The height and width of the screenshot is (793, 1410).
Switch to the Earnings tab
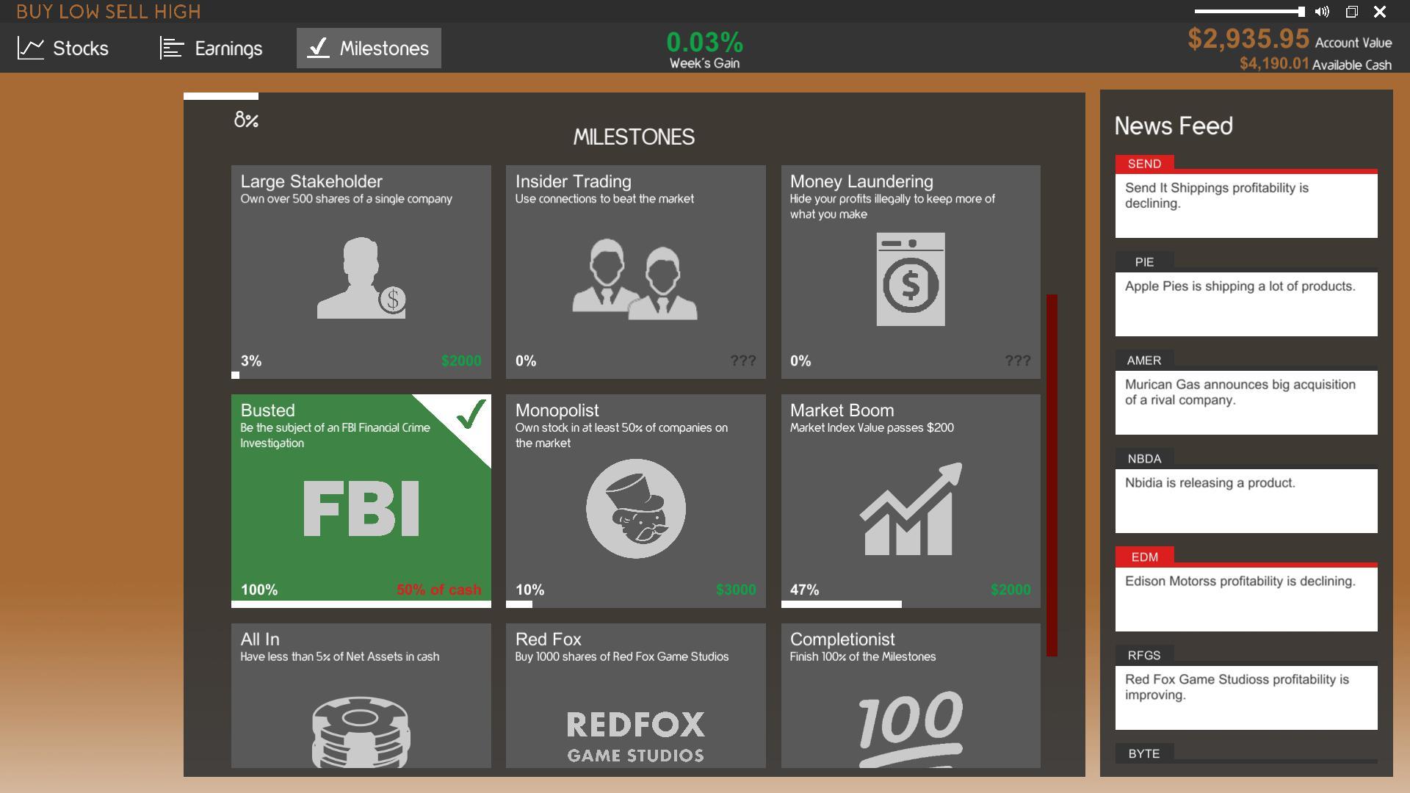point(211,48)
